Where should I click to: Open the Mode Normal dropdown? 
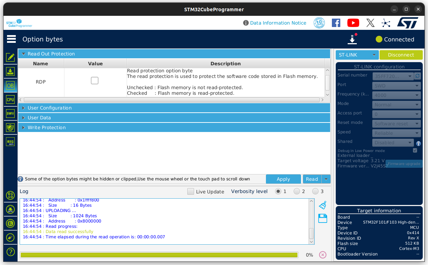[x=396, y=105]
